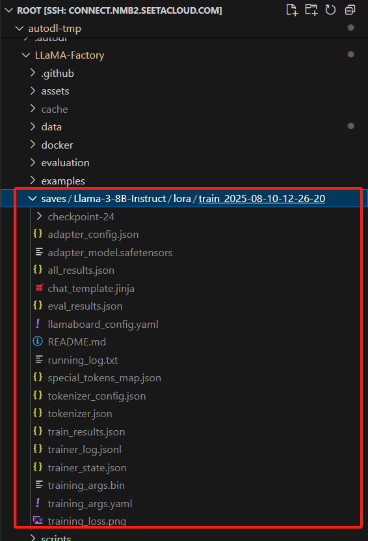Refresh the explorer file tree
Screen dimensions: 368x541
pos(330,10)
